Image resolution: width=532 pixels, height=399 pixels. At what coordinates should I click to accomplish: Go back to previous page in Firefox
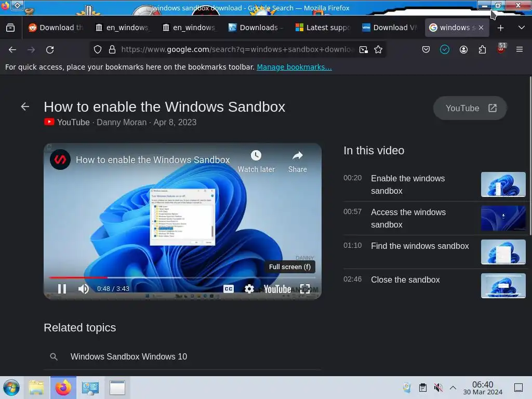(x=12, y=50)
